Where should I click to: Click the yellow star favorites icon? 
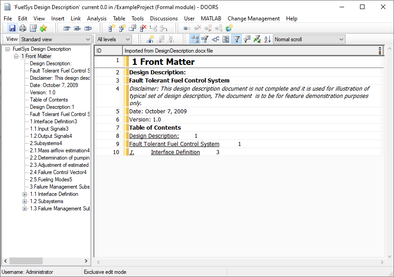tap(43, 28)
